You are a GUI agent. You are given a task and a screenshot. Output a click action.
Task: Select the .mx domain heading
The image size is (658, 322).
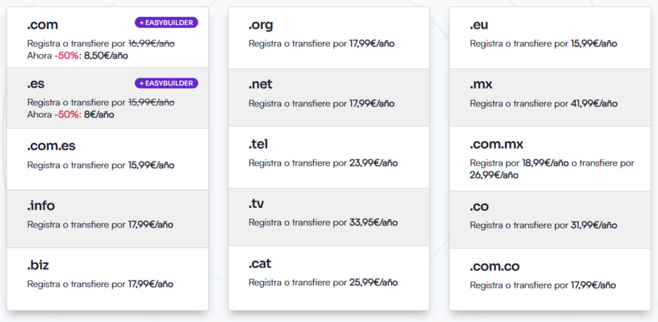481,84
